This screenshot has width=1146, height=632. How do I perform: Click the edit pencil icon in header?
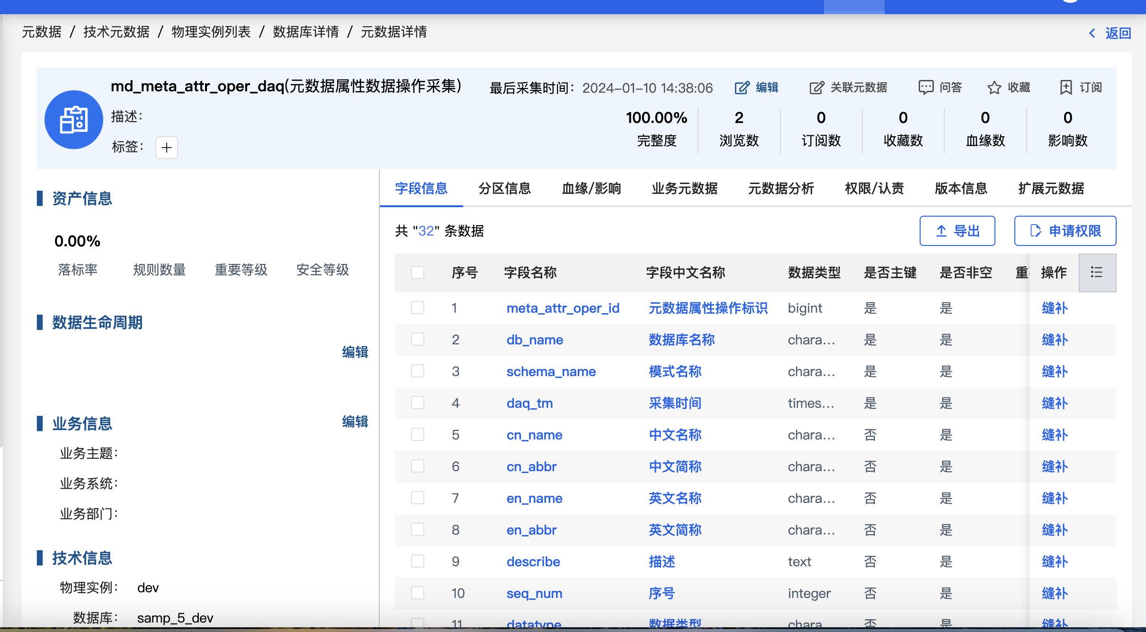point(742,88)
